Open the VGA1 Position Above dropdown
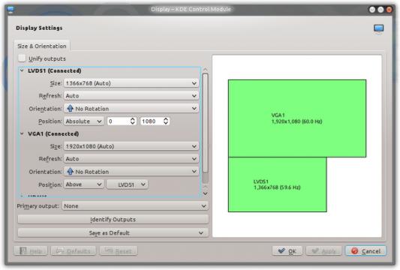The image size is (400, 270). click(83, 184)
